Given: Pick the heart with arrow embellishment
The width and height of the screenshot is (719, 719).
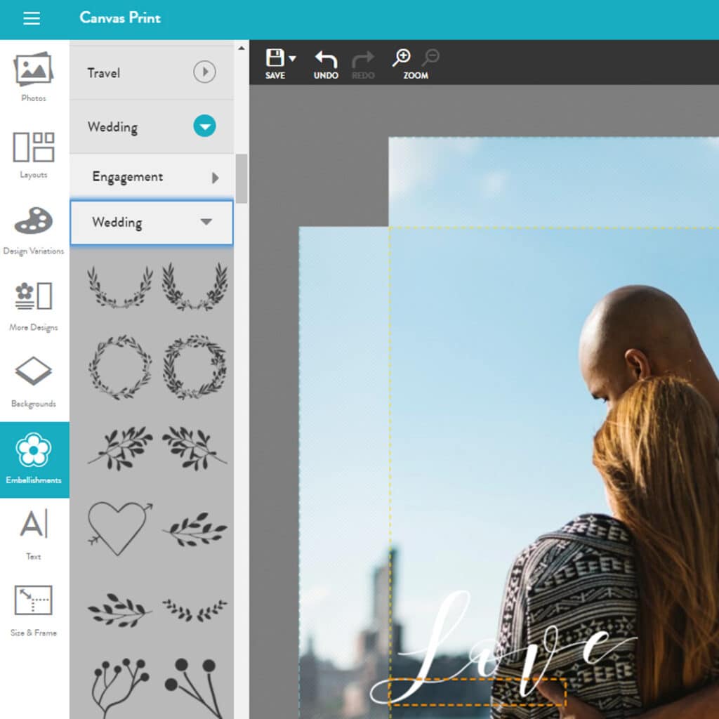Looking at the screenshot, I should pos(118,527).
